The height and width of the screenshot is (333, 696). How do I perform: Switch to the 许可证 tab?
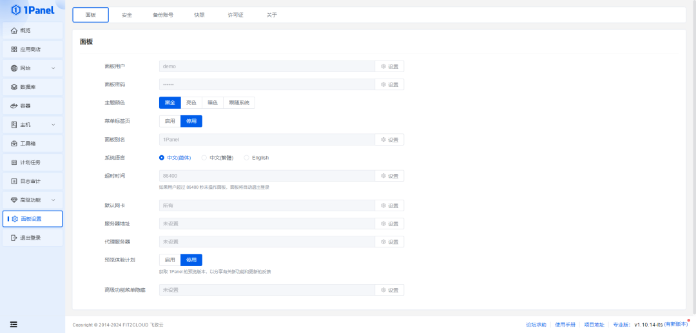click(236, 15)
